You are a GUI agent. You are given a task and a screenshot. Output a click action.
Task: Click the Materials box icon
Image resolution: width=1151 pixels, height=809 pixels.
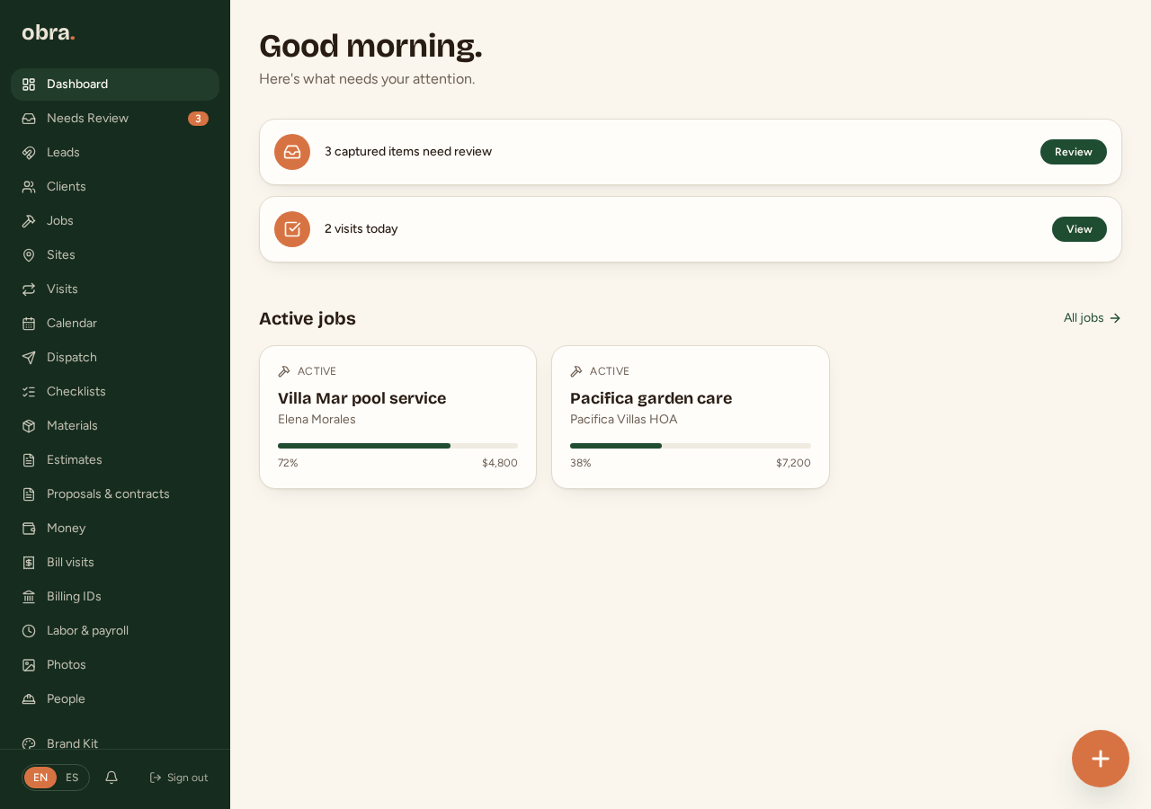[x=29, y=426]
